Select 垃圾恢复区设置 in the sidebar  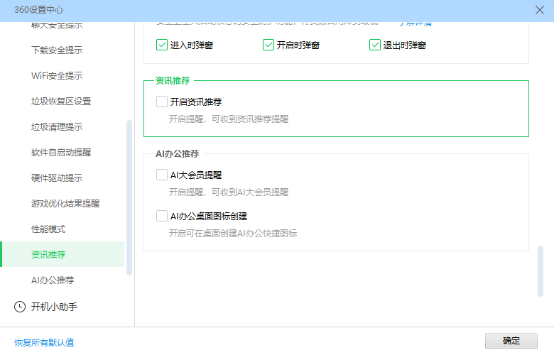[61, 102]
